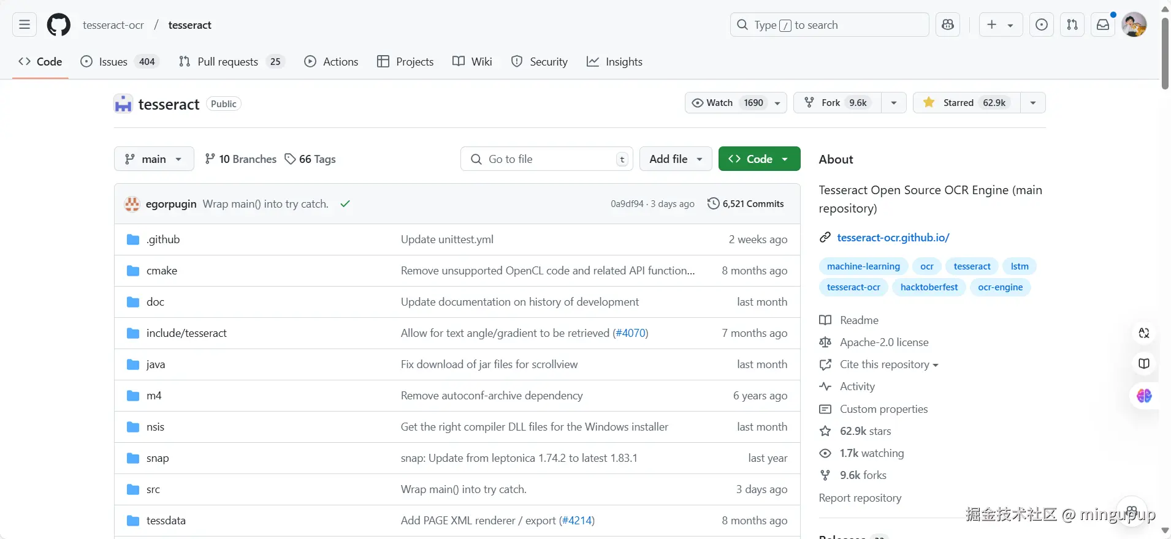Open the tesseract-ocr.github.io link
Image resolution: width=1171 pixels, height=539 pixels.
point(893,238)
